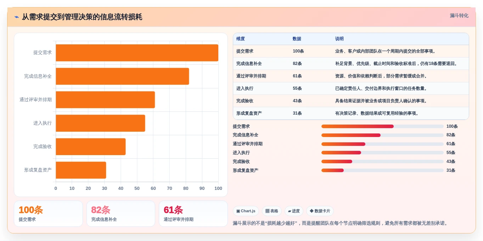Screen dimensions: 483x241
Task: Click the 完成验收 bar in chart
Action: coord(91,147)
